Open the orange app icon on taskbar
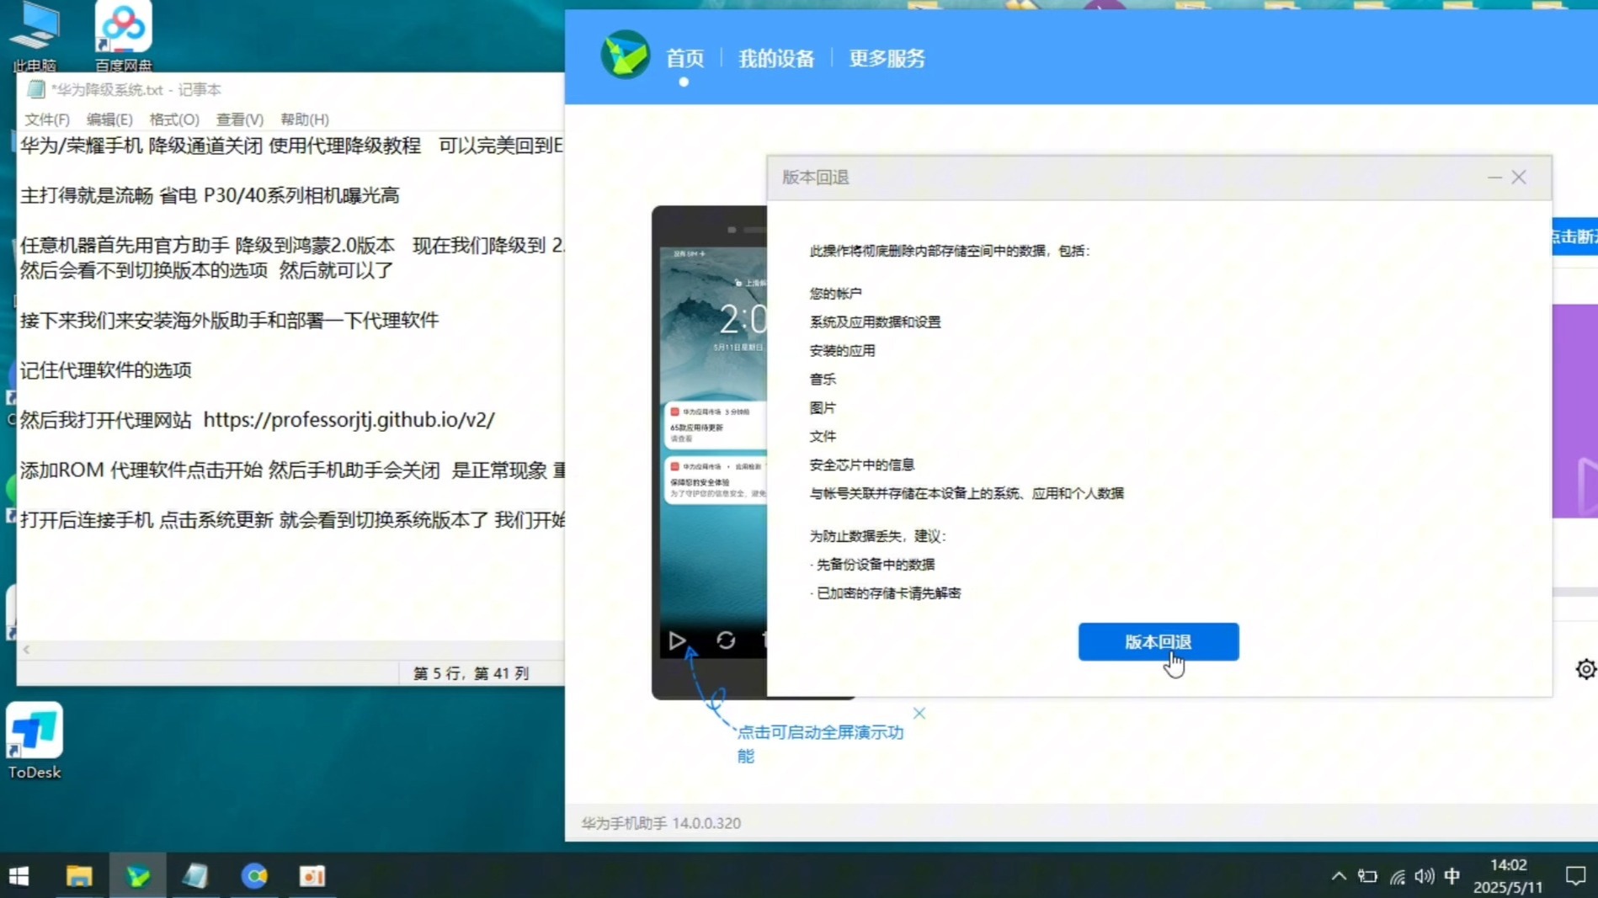This screenshot has height=898, width=1598. pyautogui.click(x=312, y=876)
